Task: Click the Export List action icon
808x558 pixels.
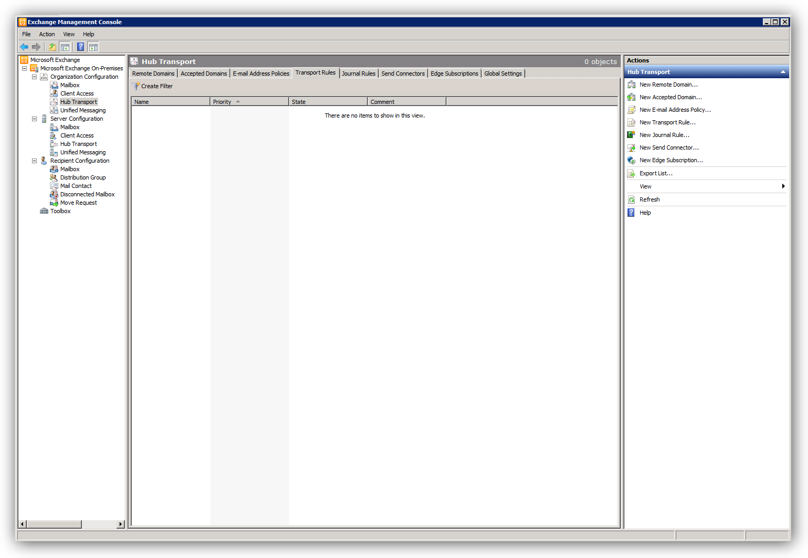Action: pos(631,173)
